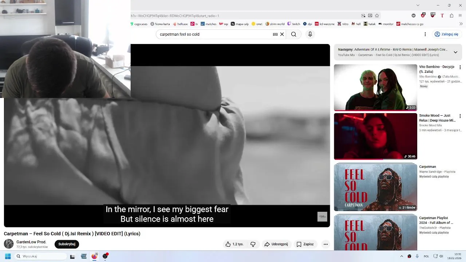Open volume control in system tray
This screenshot has height=262, width=466.
[x=441, y=256]
